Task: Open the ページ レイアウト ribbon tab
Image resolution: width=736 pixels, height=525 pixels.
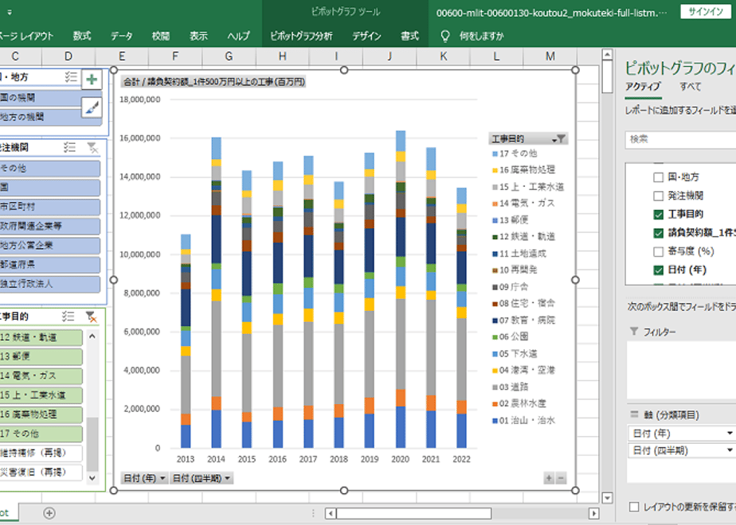Action: tap(27, 36)
